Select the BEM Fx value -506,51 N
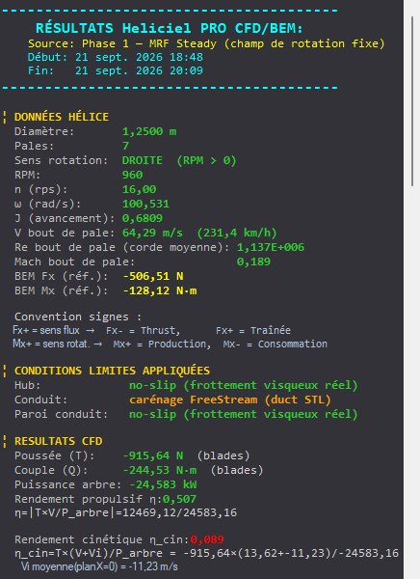This screenshot has width=420, height=579. (x=153, y=276)
